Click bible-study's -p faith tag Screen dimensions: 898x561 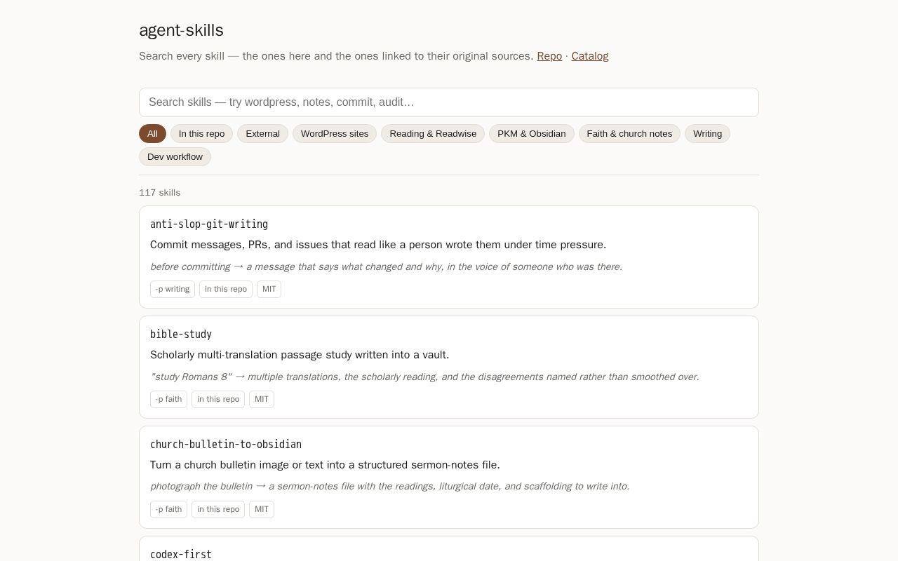tap(168, 399)
